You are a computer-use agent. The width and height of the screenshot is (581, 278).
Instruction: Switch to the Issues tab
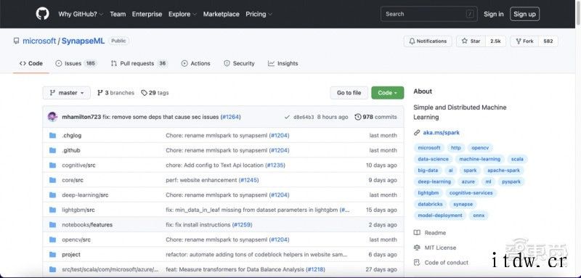point(76,63)
